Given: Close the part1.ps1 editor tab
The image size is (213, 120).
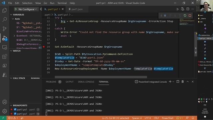Looking at the screenshot, I should pyautogui.click(x=63, y=9).
